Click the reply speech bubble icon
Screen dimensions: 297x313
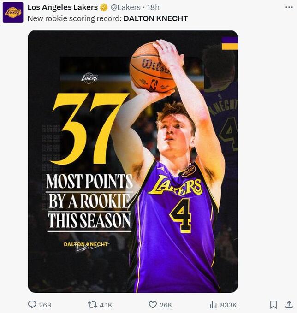pyautogui.click(x=32, y=305)
